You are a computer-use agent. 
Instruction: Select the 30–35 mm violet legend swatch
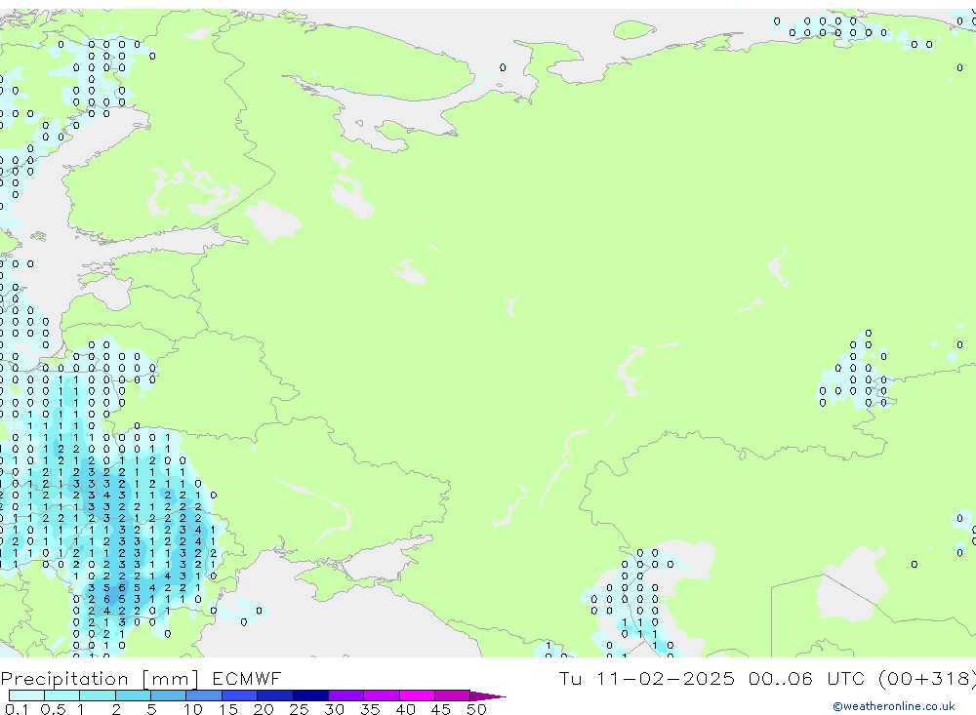(x=346, y=695)
